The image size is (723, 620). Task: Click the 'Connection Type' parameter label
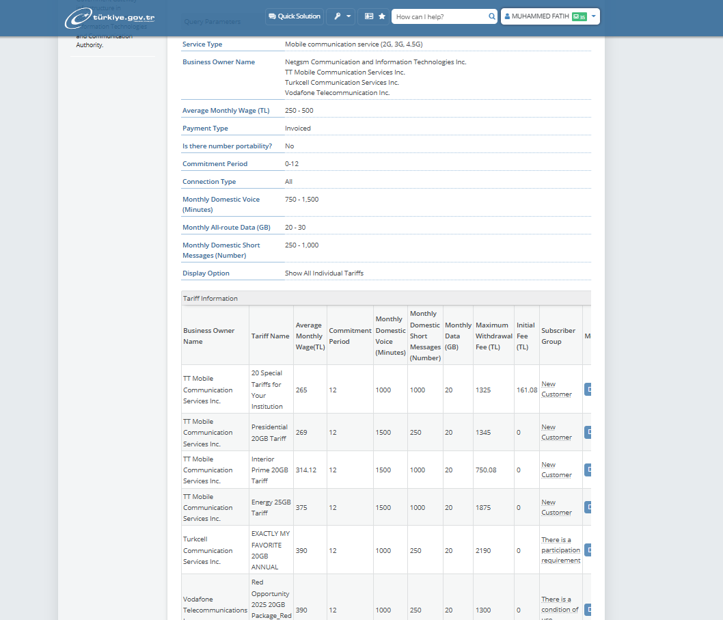(209, 181)
